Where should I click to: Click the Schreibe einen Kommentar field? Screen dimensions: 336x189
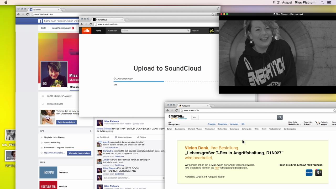point(134,178)
